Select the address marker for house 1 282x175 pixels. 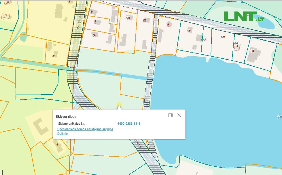click(92, 11)
